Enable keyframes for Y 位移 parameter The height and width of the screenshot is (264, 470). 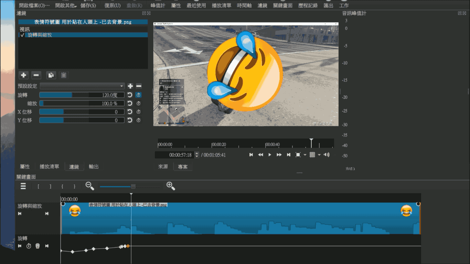point(138,120)
